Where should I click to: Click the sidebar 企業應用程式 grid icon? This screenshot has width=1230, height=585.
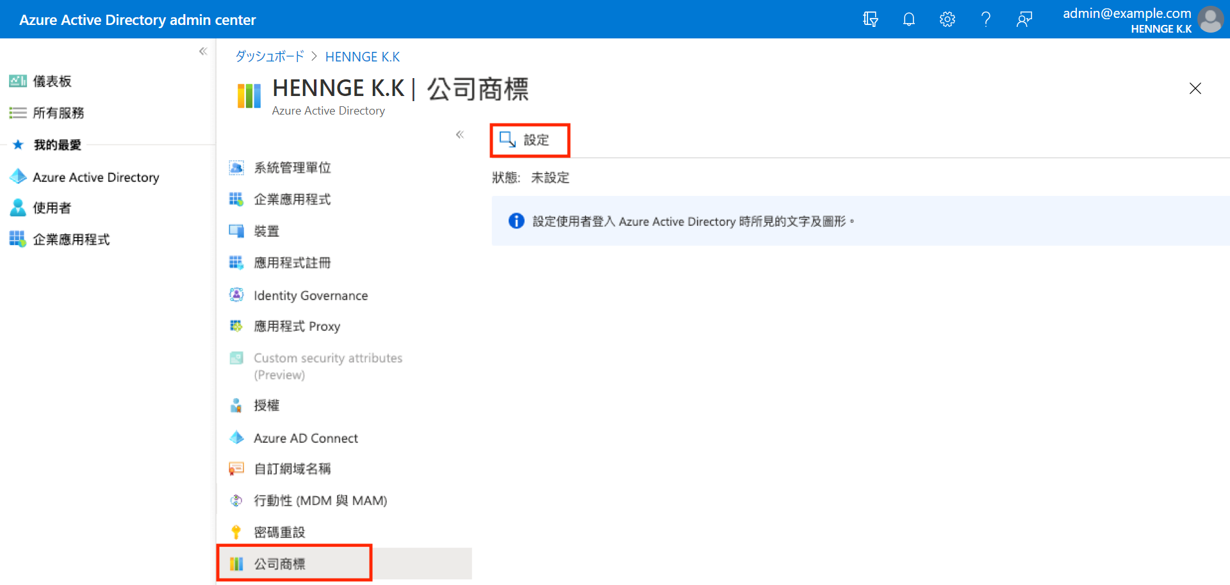coord(17,239)
